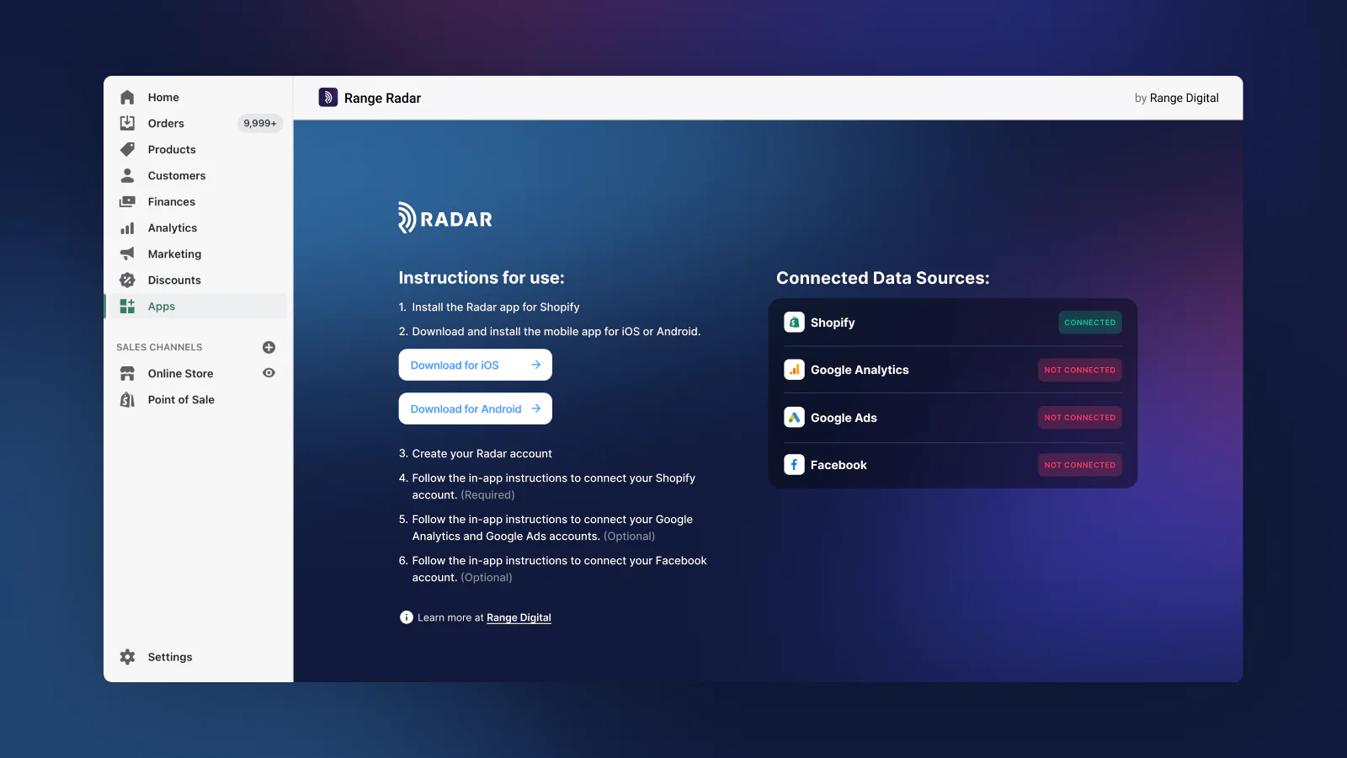Click the SALES CHANNELS heading
The width and height of the screenshot is (1347, 758).
[159, 347]
